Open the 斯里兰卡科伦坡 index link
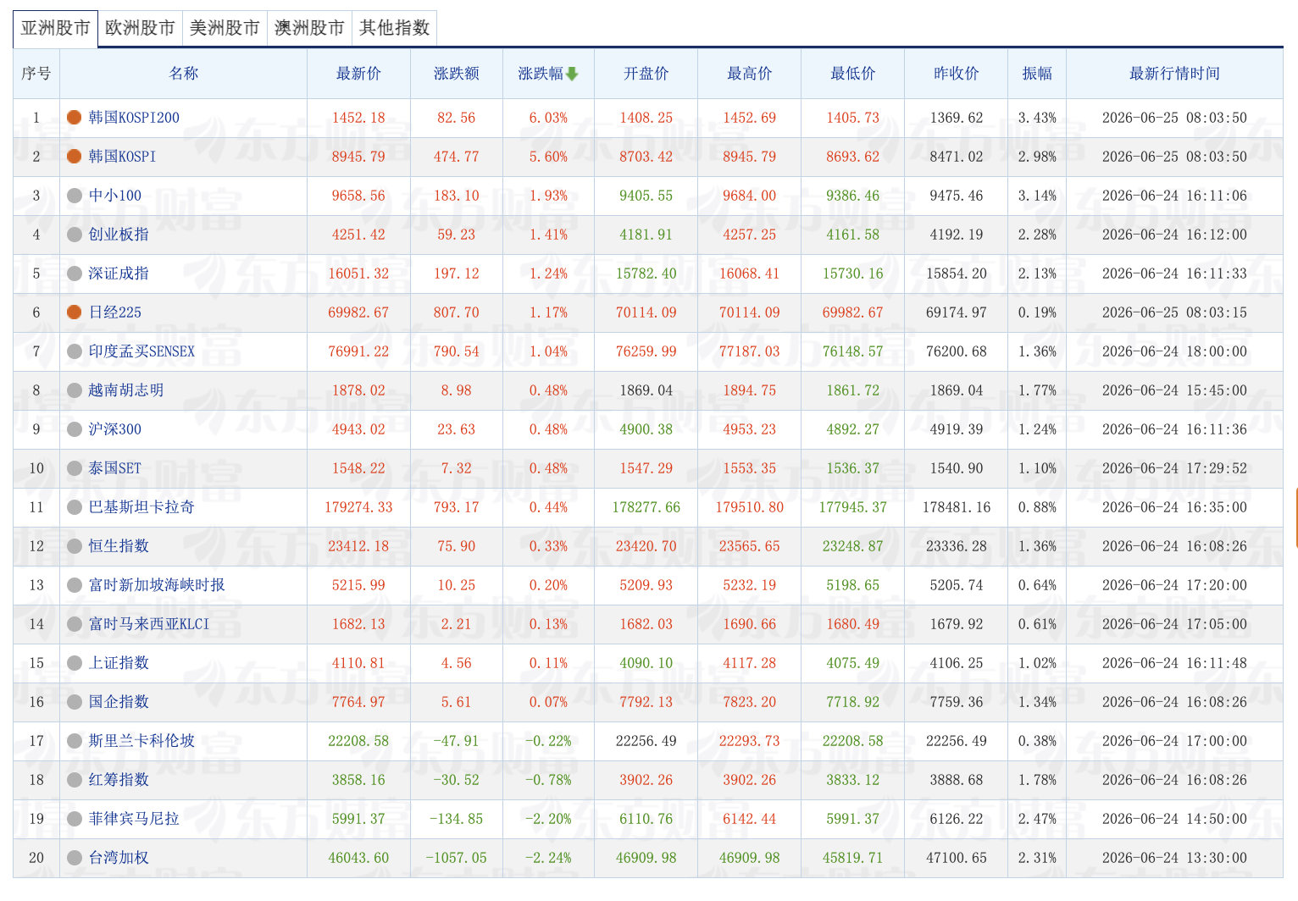The image size is (1298, 901). (x=141, y=741)
